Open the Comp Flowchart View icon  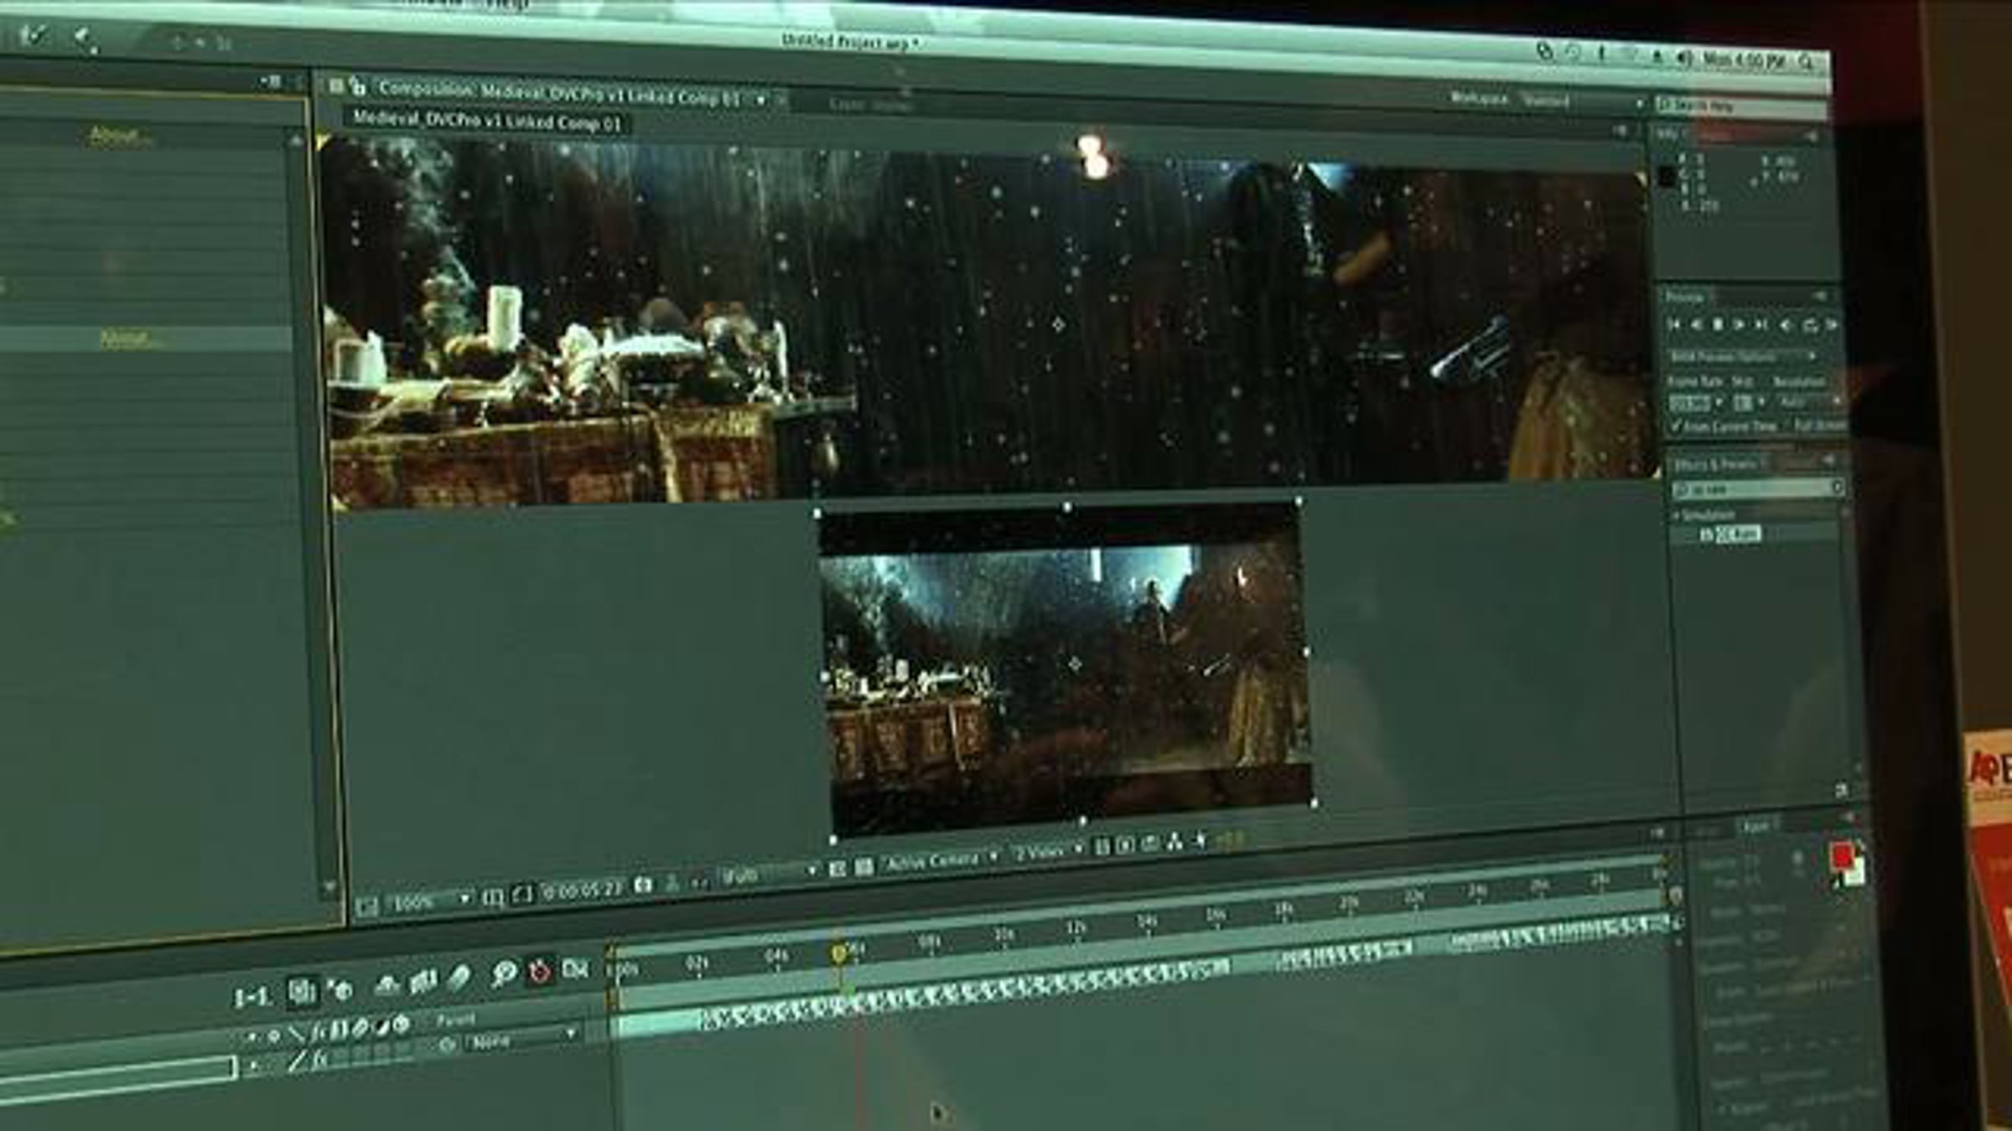pos(1175,842)
